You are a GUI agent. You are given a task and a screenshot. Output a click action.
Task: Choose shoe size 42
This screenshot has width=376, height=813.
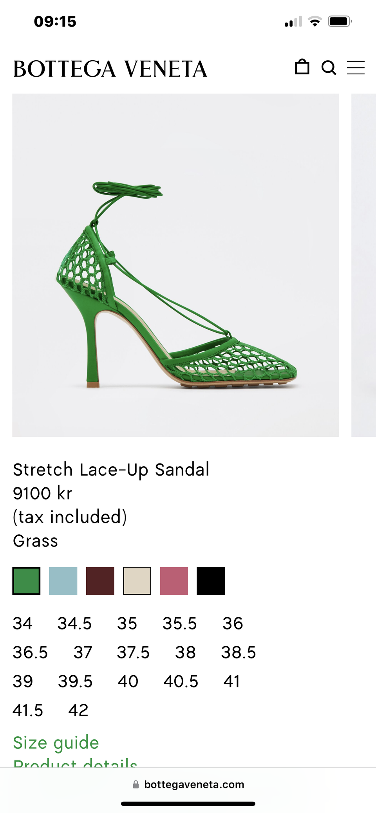point(78,710)
